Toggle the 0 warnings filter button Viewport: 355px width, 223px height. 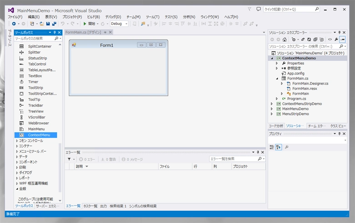[x=108, y=159]
